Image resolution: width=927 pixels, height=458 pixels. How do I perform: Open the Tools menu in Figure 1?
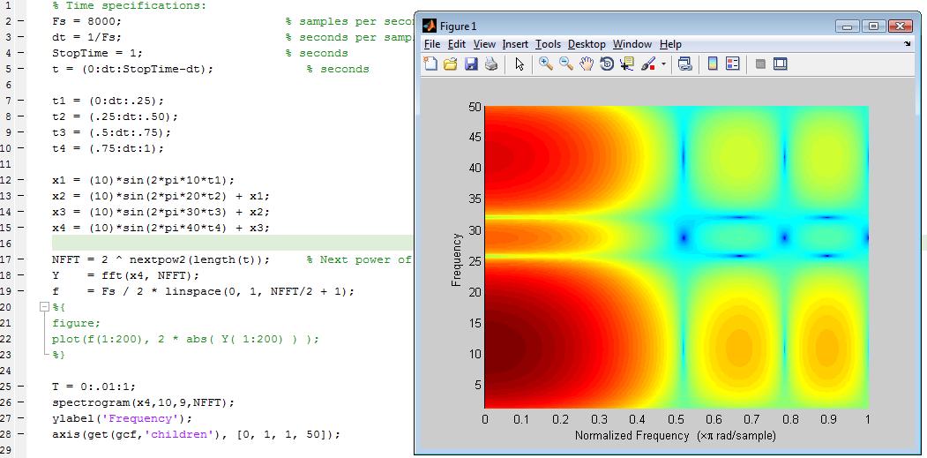click(x=548, y=44)
